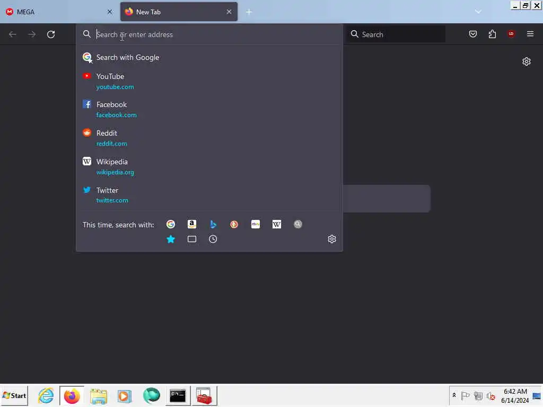Click the facebook.com address text
543x407 pixels.
116,115
